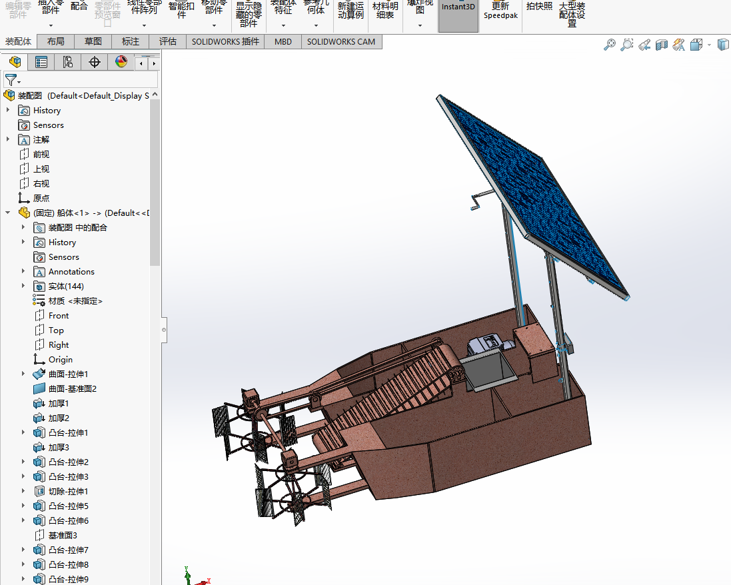Toggle the 零部件预览窗口 preview window
Image resolution: width=731 pixels, height=585 pixels.
pos(108,12)
